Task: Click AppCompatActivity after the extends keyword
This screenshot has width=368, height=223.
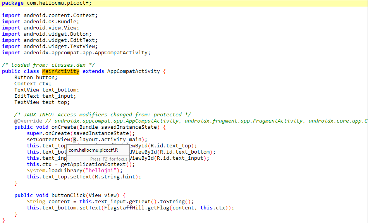Action: click(x=133, y=71)
